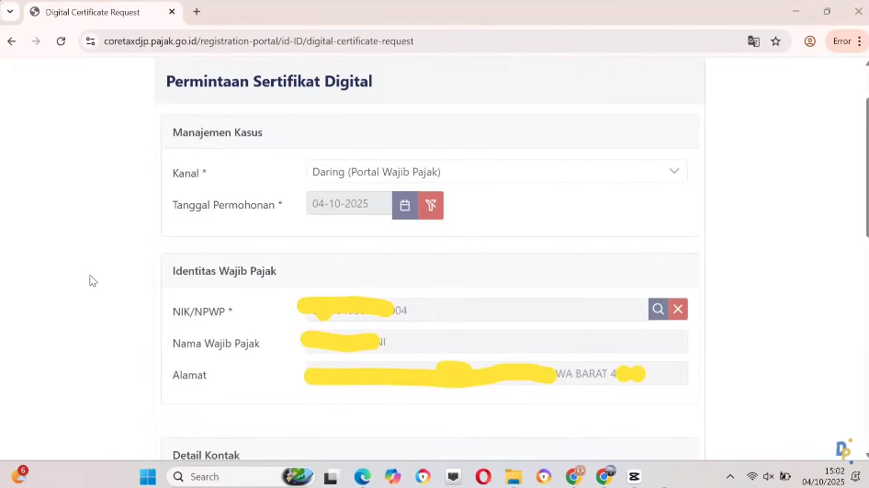Open a new browser tab
869x488 pixels.
click(x=197, y=12)
